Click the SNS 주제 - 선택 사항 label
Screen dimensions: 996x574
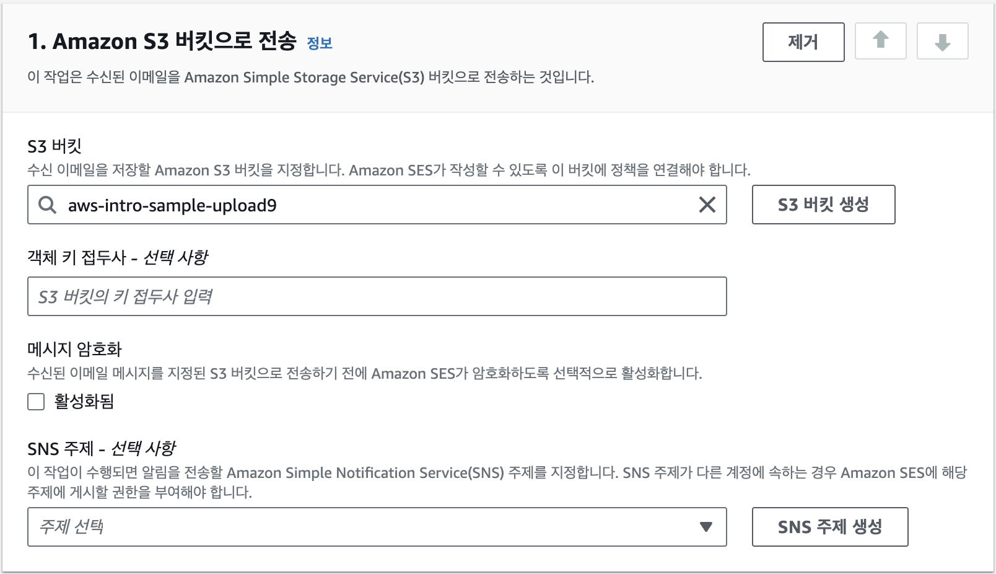coord(102,448)
